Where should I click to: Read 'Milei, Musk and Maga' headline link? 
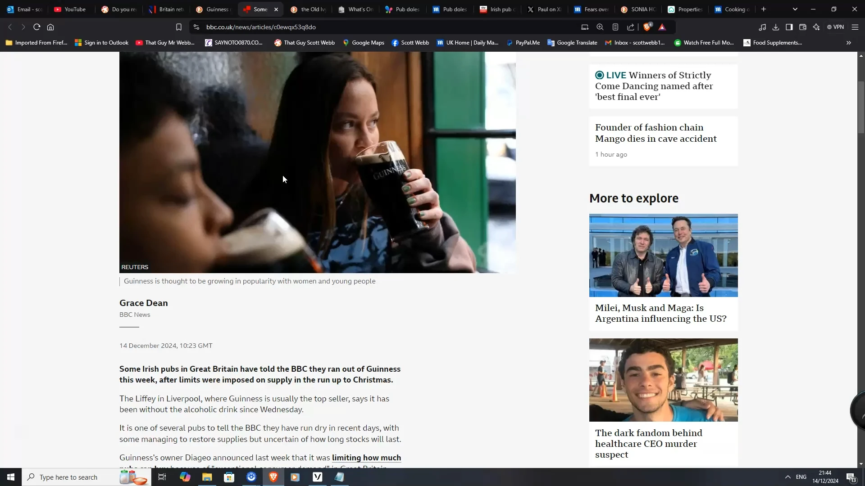point(660,313)
